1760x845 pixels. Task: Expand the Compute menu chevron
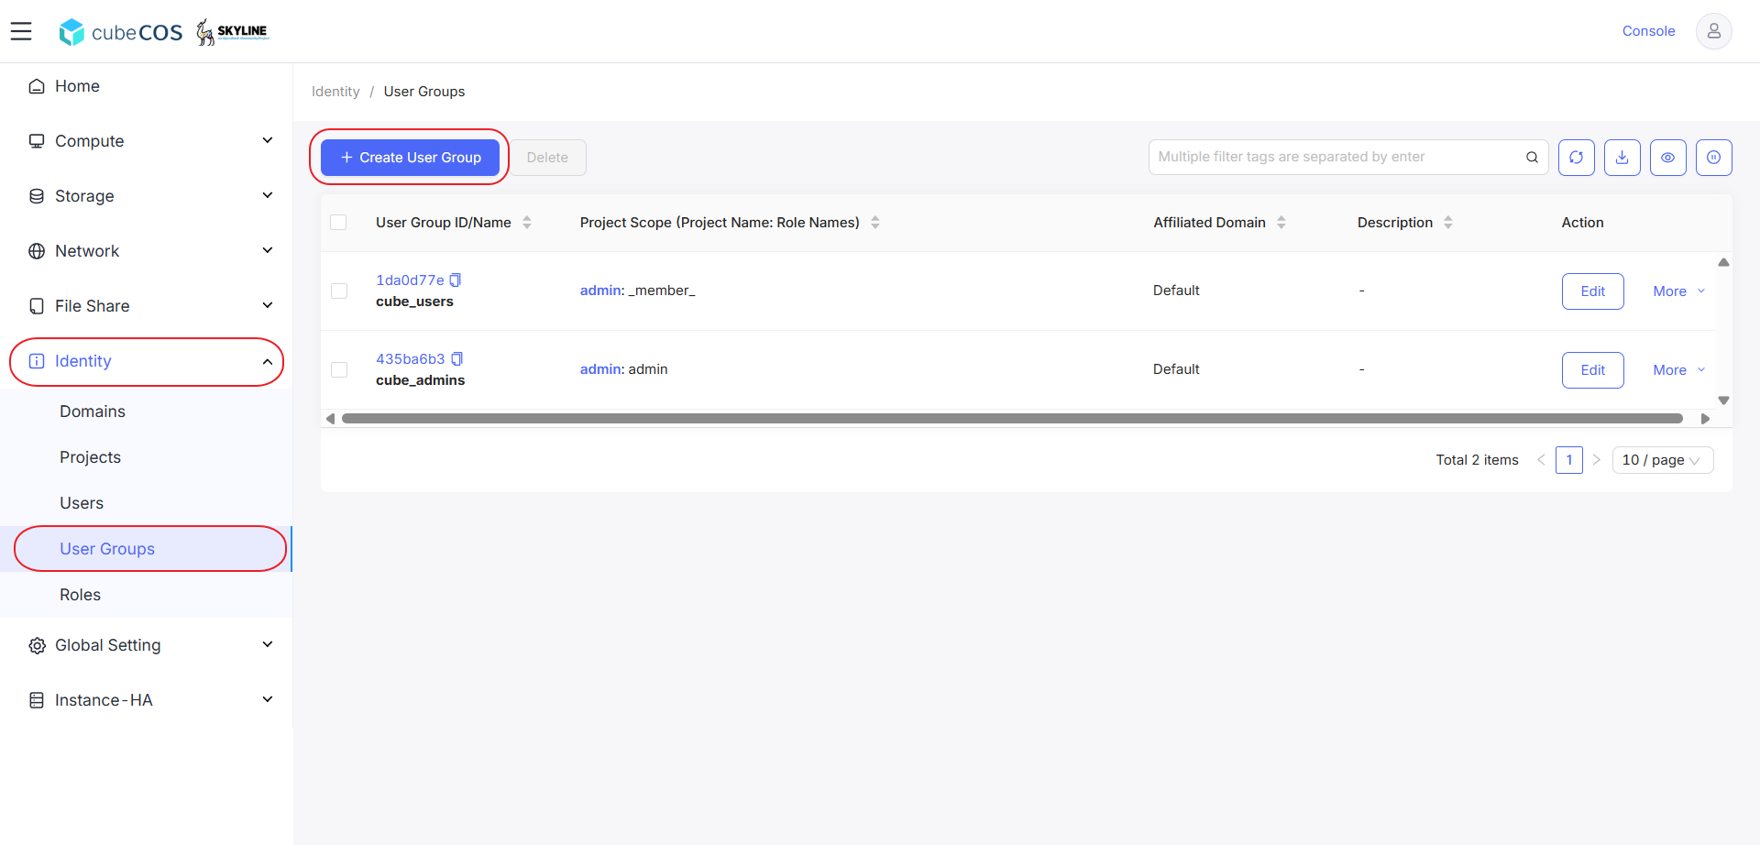coord(268,140)
